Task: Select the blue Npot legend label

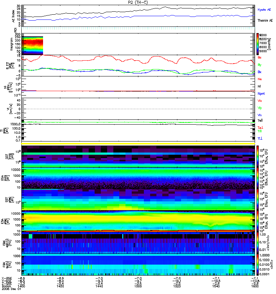Action: pyautogui.click(x=261, y=94)
